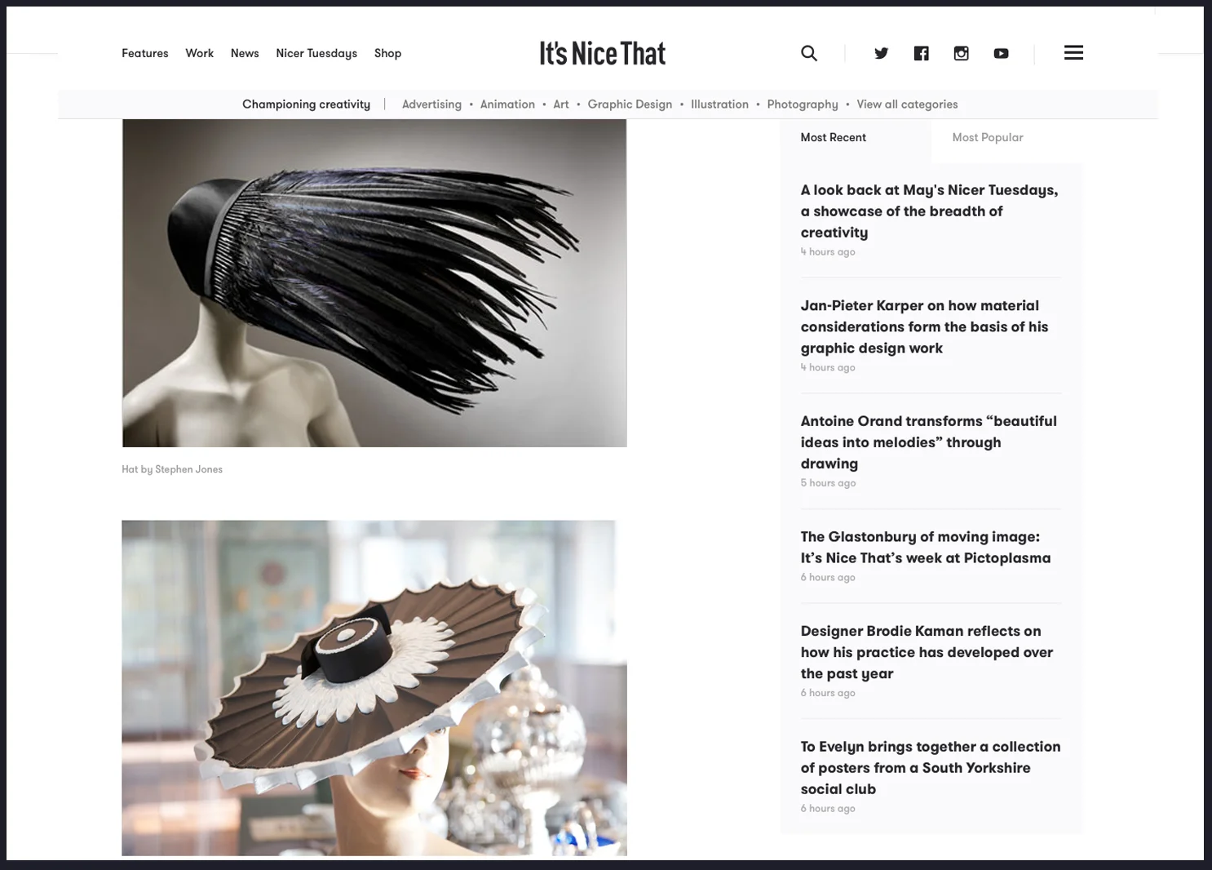Open the Instagram icon link
The image size is (1212, 870).
(962, 53)
